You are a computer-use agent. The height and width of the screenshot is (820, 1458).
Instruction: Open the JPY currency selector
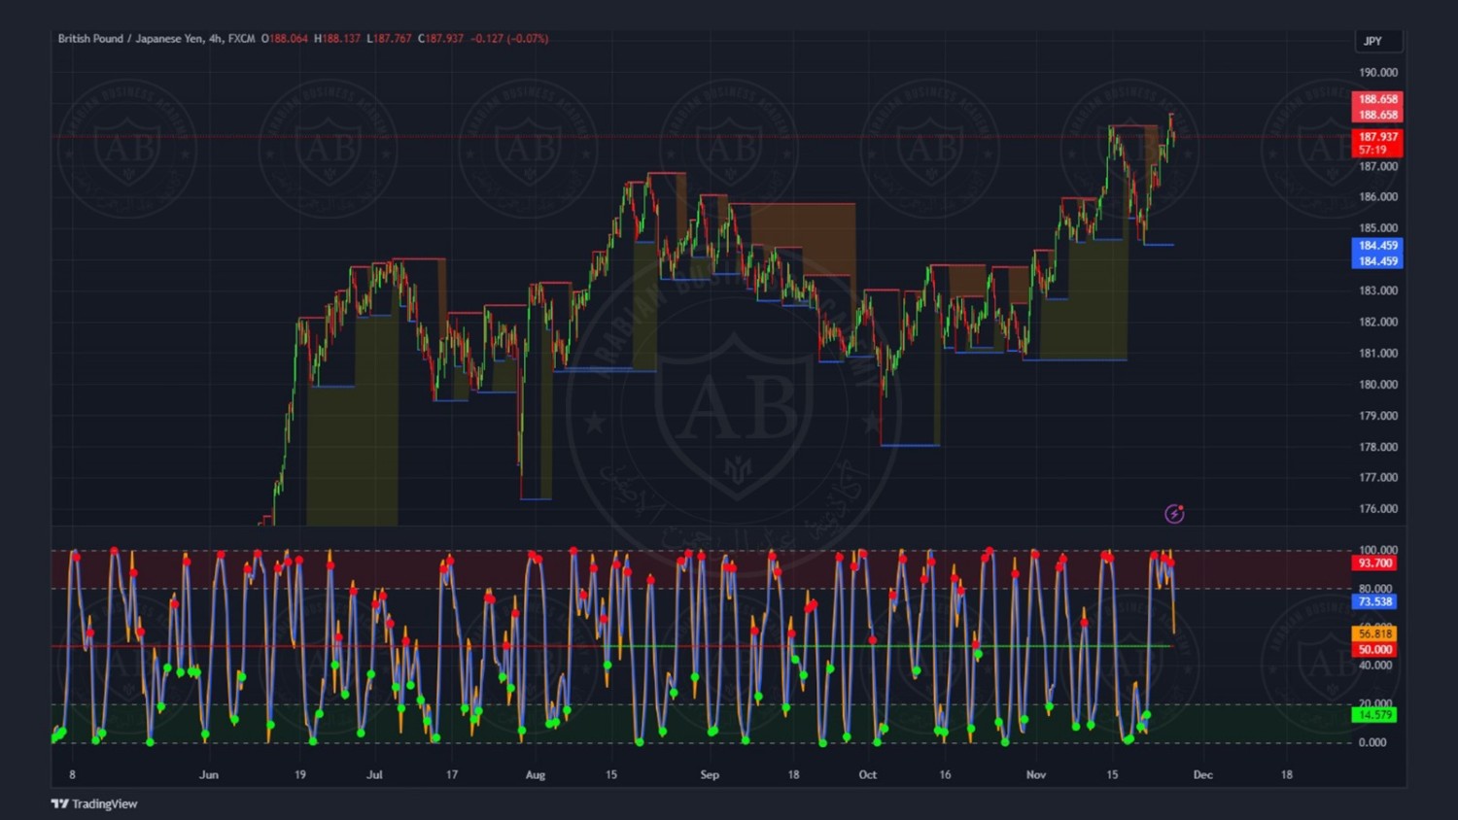click(1378, 41)
